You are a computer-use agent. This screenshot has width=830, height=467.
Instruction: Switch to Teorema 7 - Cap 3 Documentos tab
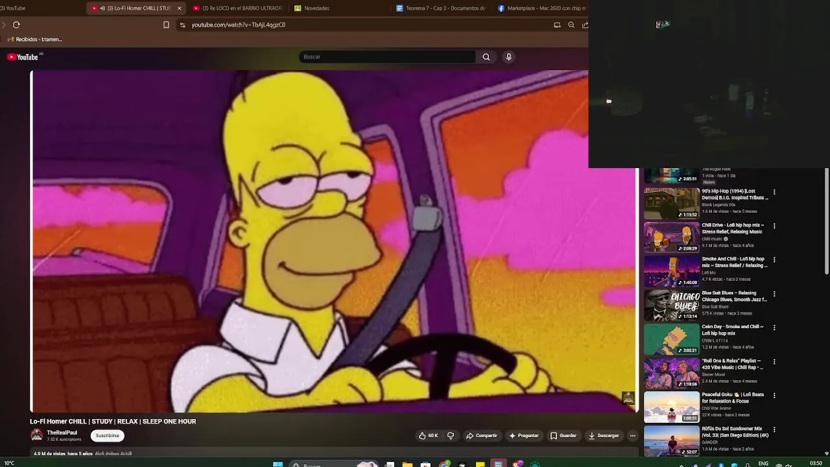441,8
